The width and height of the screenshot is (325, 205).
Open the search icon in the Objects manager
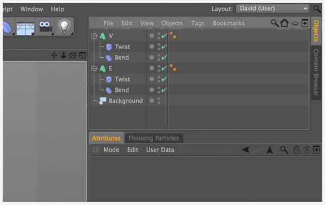pos(275,23)
